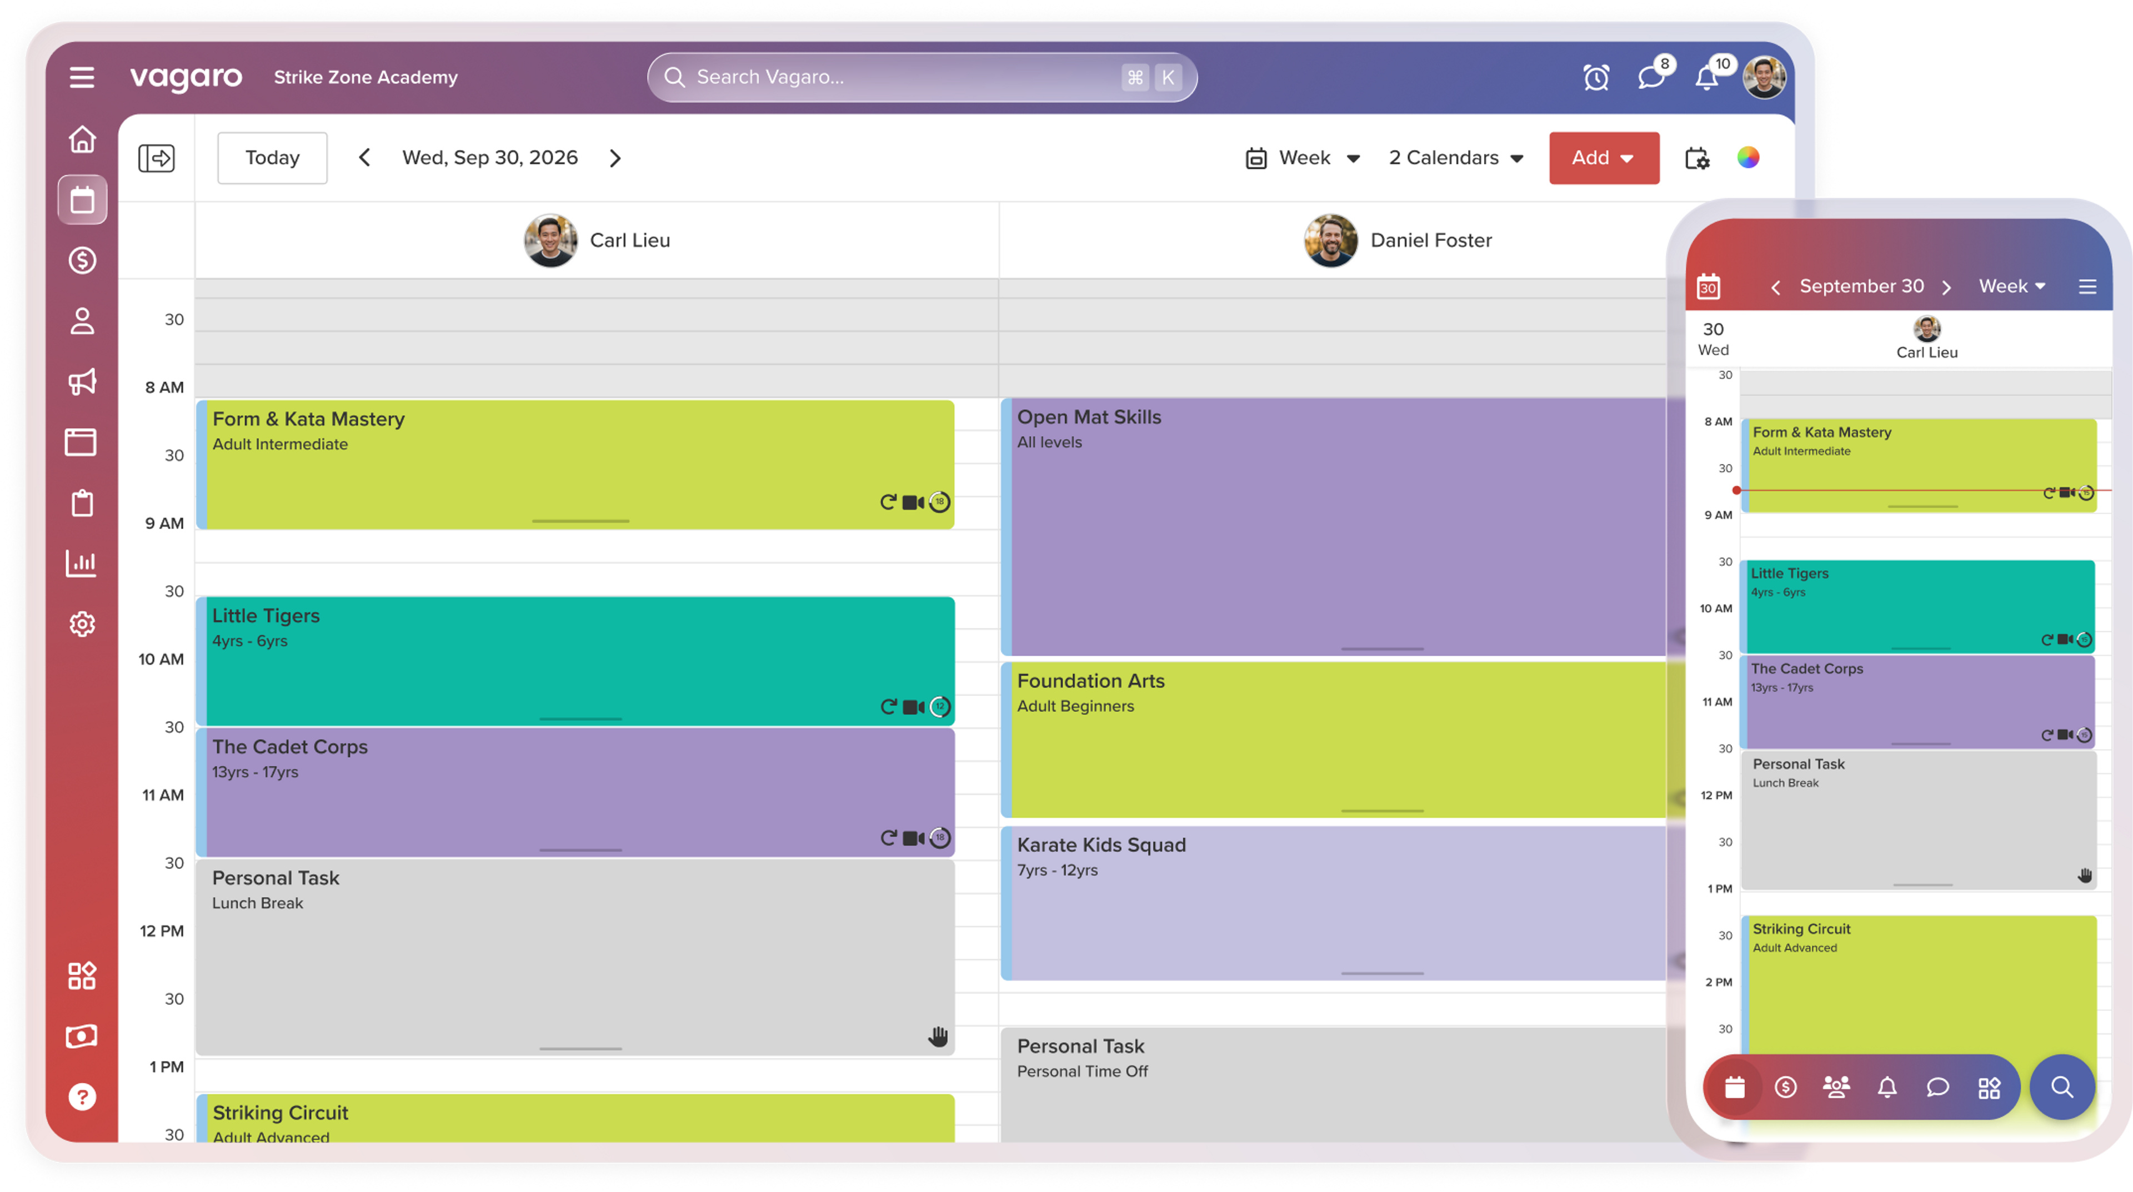Open the mobile hamburger menu

click(2087, 286)
